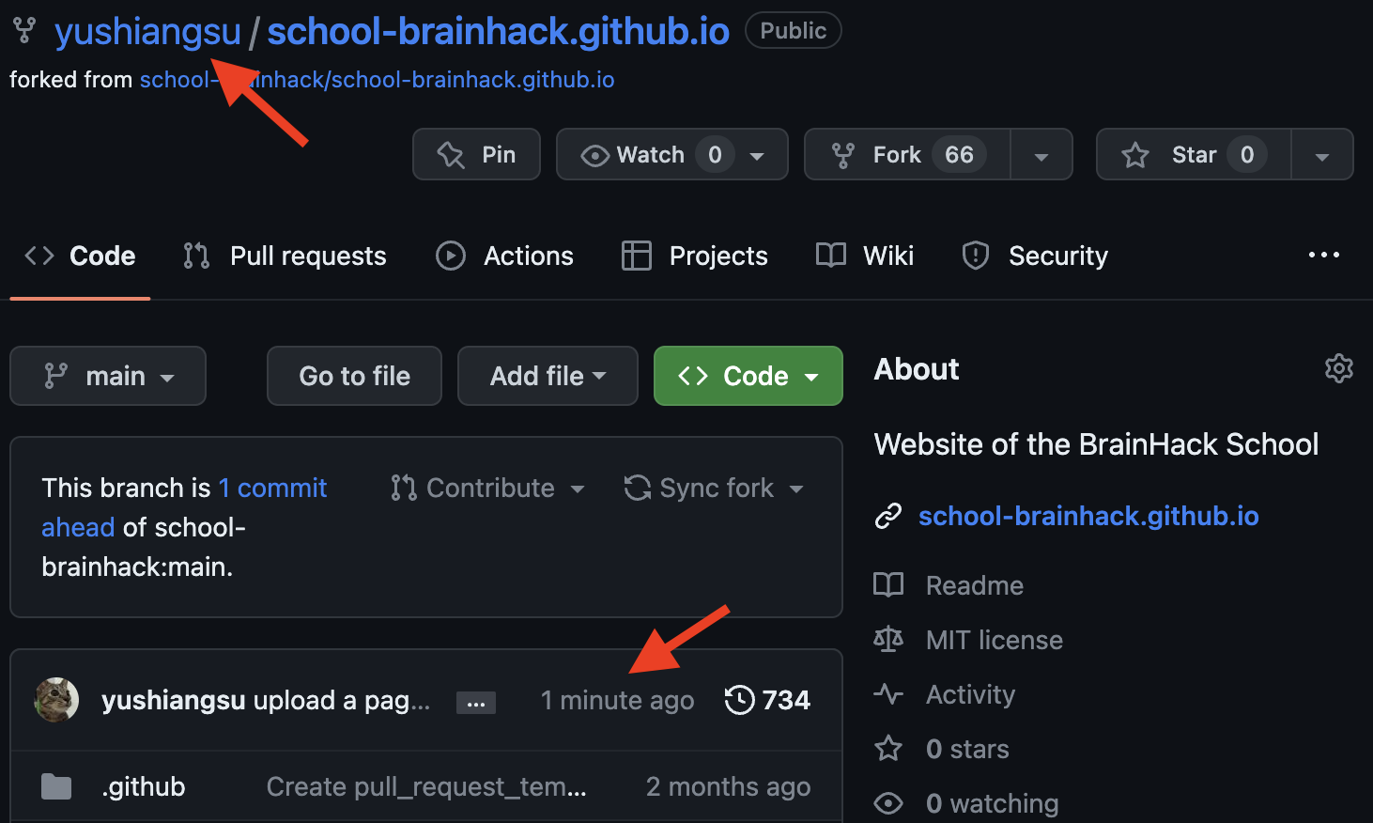
Task: Click the Fork count badge showing 66
Action: pos(959,154)
